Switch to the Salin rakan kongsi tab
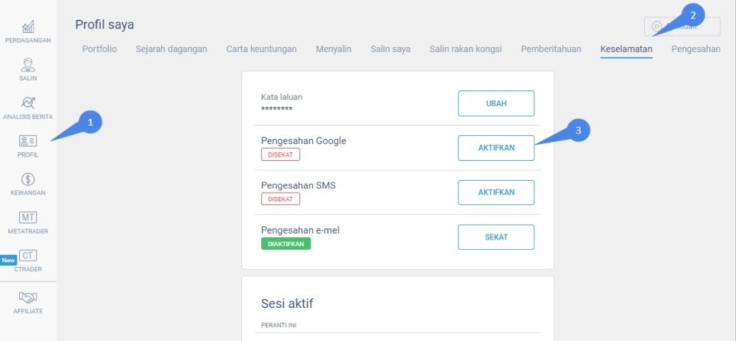The image size is (736, 341). click(466, 49)
